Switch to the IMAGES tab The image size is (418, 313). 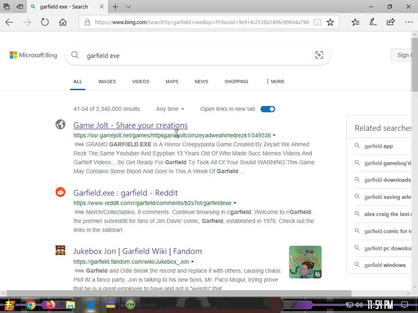click(x=107, y=82)
